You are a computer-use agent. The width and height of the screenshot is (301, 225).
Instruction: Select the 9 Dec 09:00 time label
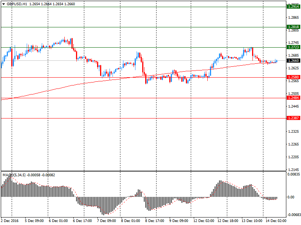click(179, 221)
